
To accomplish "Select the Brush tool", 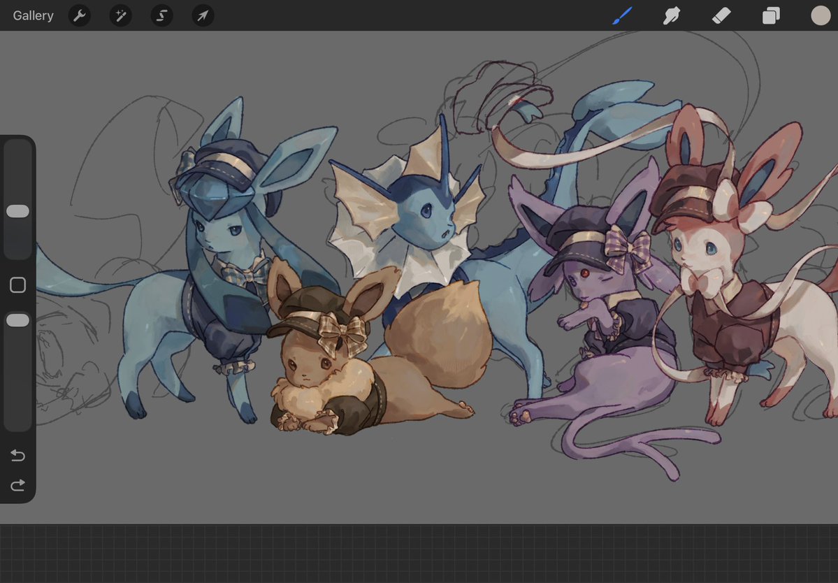I will click(622, 15).
